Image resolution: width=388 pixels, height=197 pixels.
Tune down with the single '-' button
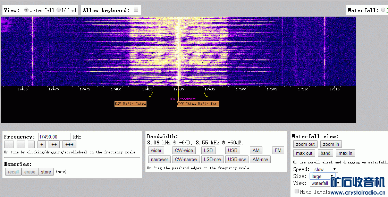click(x=31, y=145)
